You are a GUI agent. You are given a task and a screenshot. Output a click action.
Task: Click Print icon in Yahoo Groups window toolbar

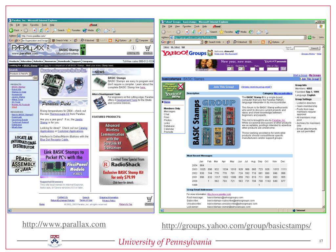click(x=266, y=32)
